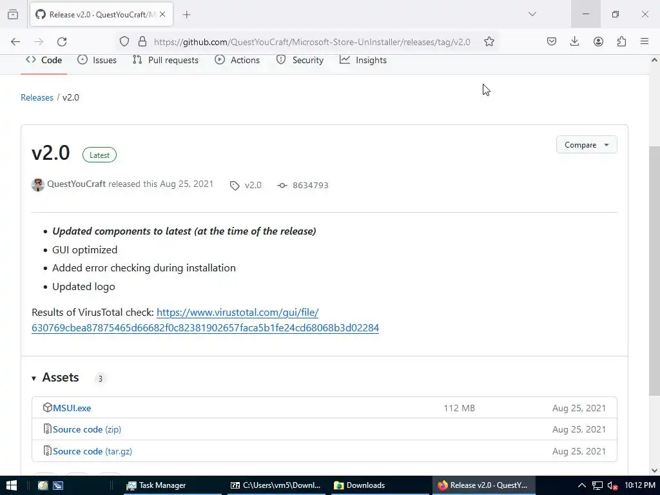Image resolution: width=660 pixels, height=495 pixels.
Task: Open Security tab
Action: pyautogui.click(x=300, y=60)
